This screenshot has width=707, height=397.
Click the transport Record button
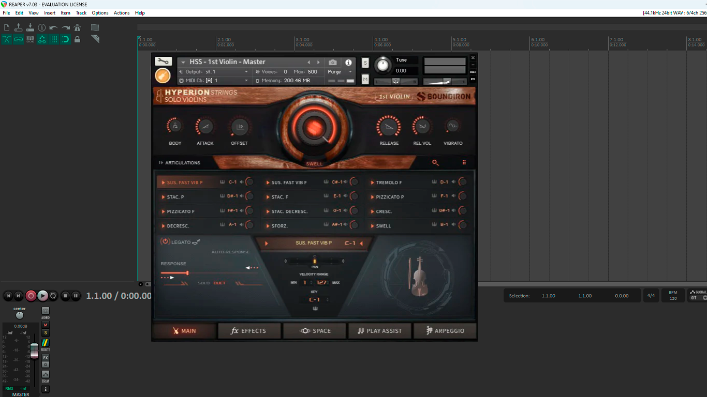(31, 296)
